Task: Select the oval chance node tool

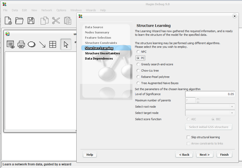Action: coord(31,44)
